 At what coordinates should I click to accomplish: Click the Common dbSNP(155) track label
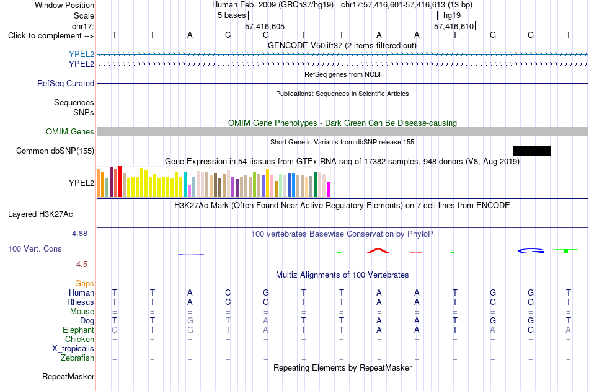pyautogui.click(x=55, y=151)
